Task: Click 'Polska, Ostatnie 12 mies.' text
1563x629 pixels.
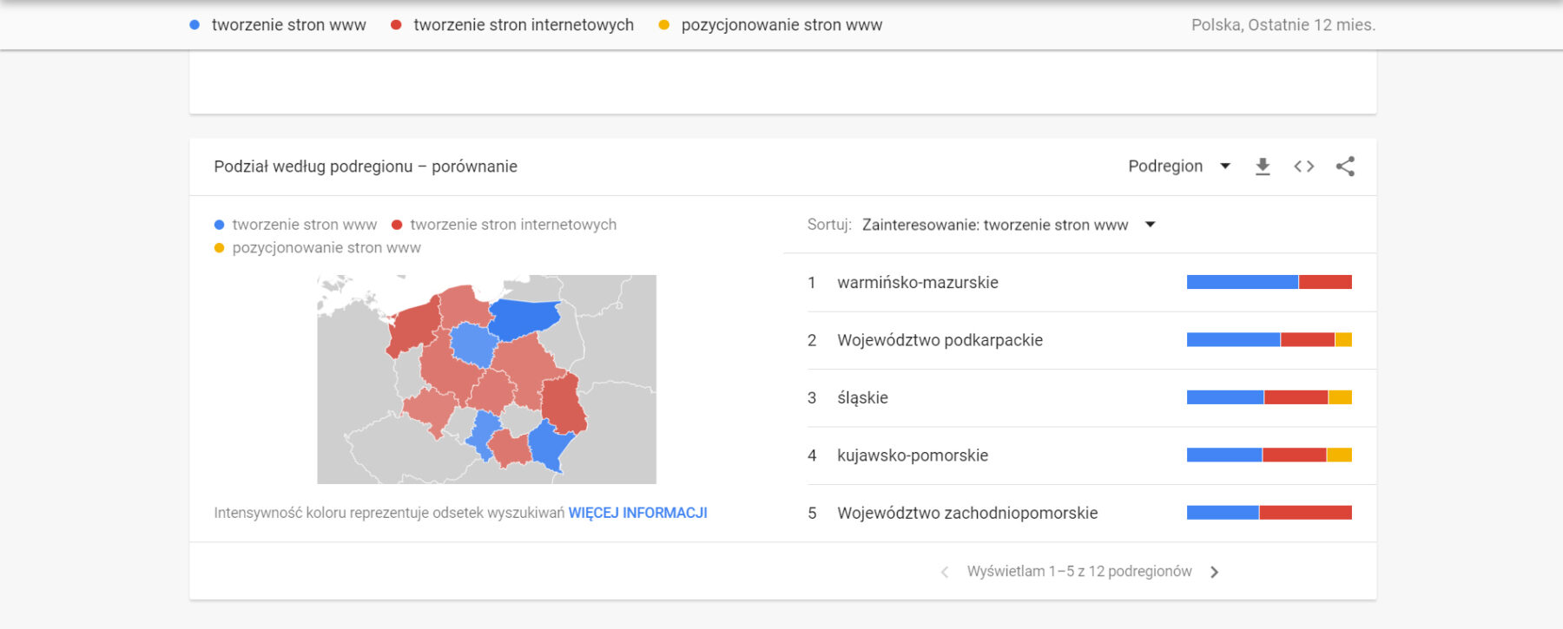Action: pyautogui.click(x=1283, y=25)
